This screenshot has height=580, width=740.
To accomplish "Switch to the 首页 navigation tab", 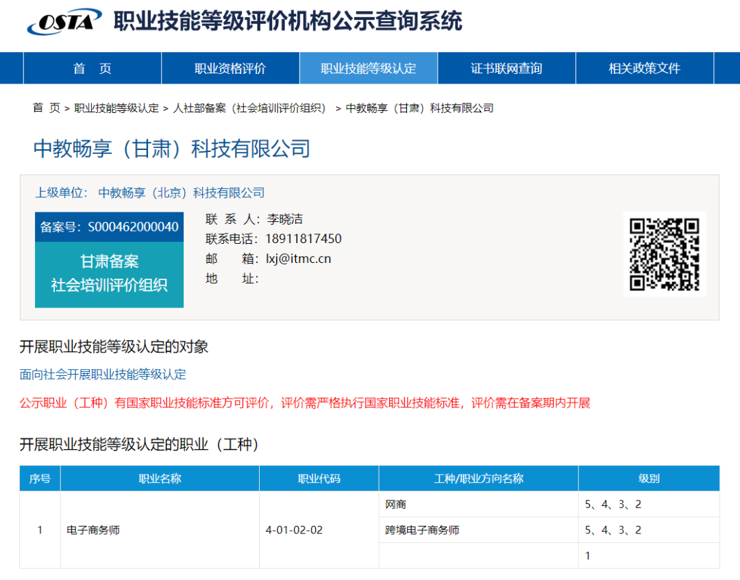I will coord(92,68).
